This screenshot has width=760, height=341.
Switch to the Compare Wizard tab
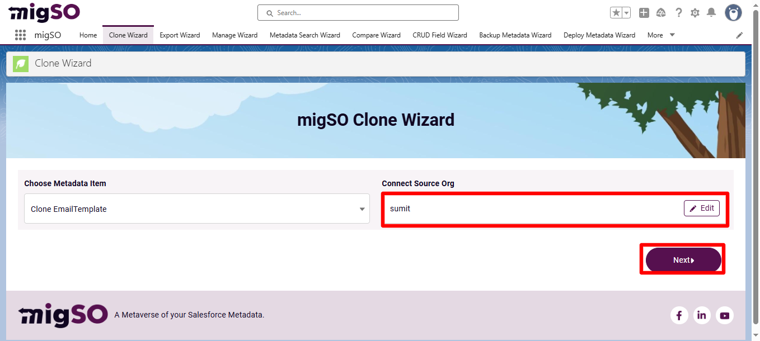point(376,35)
